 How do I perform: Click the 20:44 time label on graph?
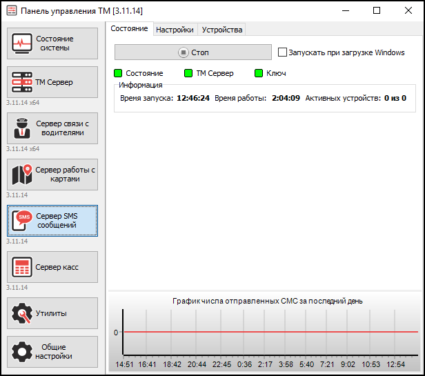pos(197,364)
